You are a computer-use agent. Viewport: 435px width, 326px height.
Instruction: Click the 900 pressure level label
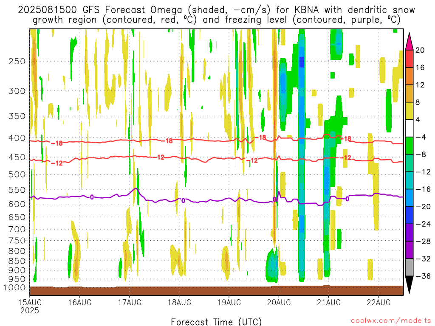point(17,270)
